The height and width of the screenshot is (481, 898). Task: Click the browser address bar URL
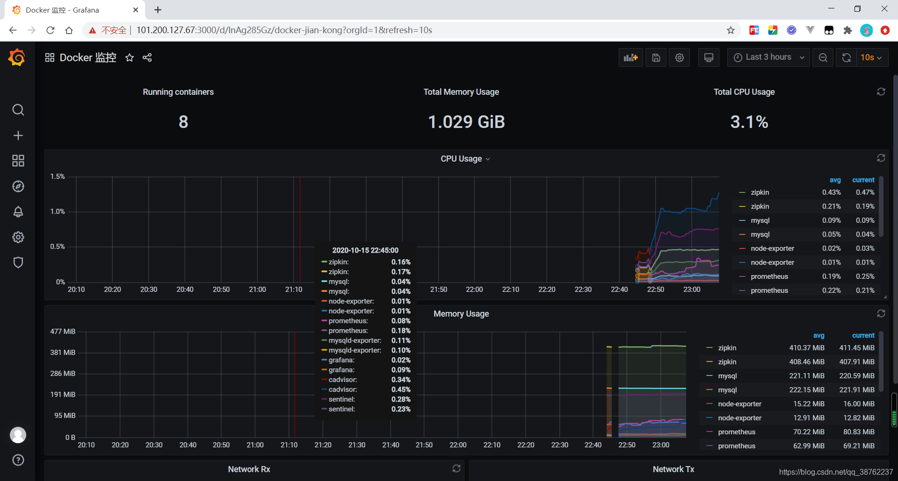[x=284, y=30]
